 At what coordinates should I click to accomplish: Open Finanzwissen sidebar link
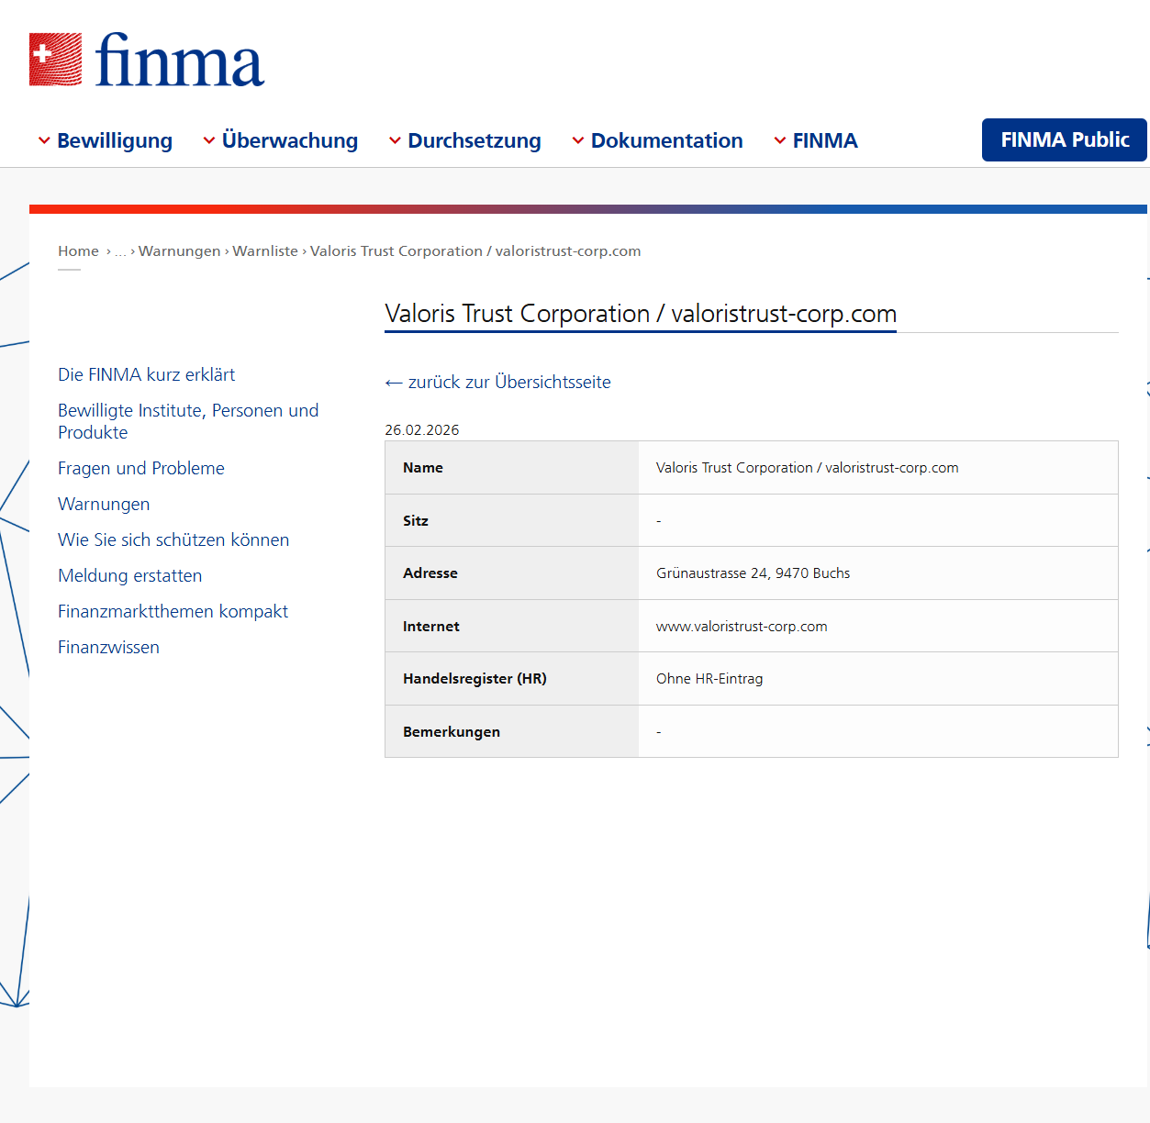click(108, 647)
